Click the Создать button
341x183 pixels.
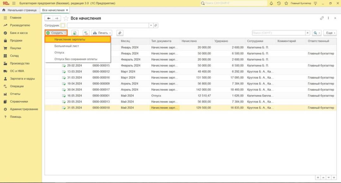[56, 33]
